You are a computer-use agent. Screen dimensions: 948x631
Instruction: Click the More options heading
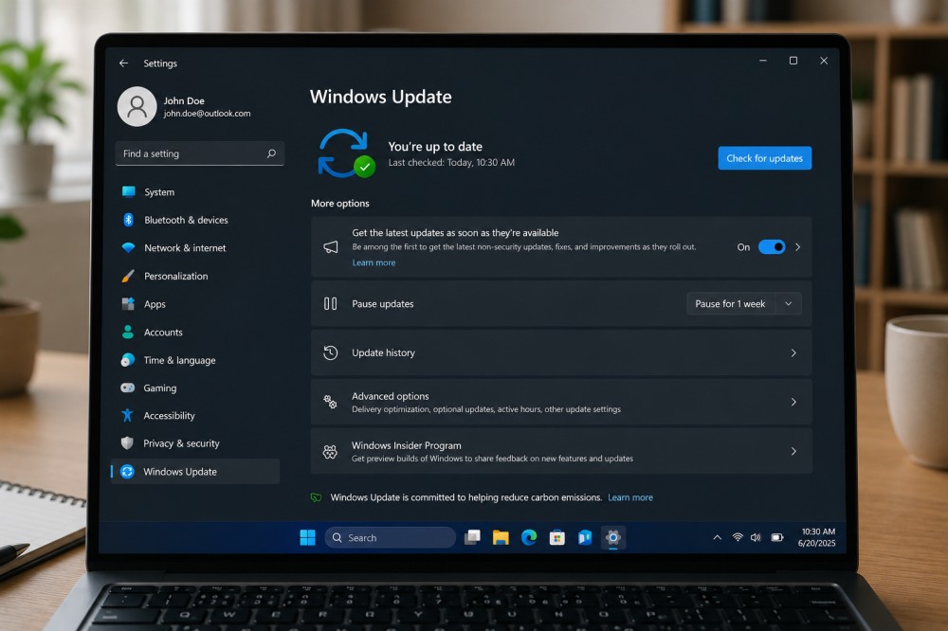339,203
